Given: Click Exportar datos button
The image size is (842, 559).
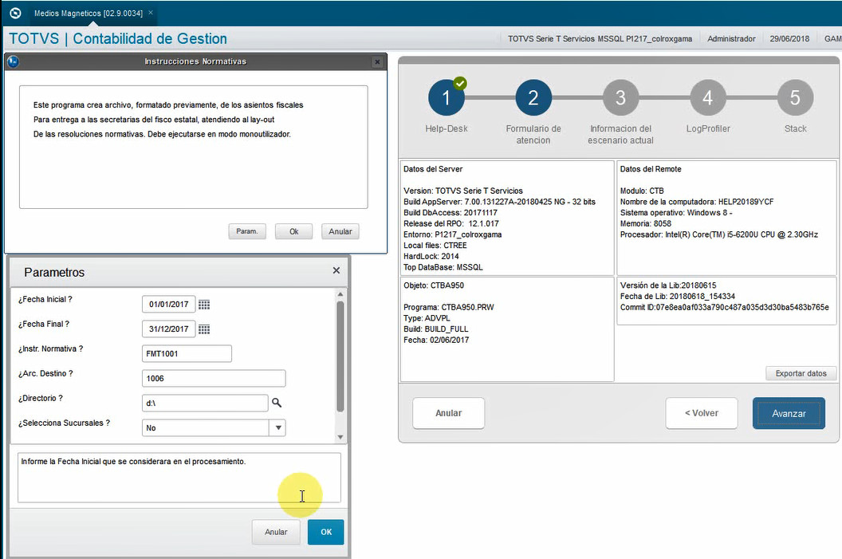Looking at the screenshot, I should tap(801, 374).
